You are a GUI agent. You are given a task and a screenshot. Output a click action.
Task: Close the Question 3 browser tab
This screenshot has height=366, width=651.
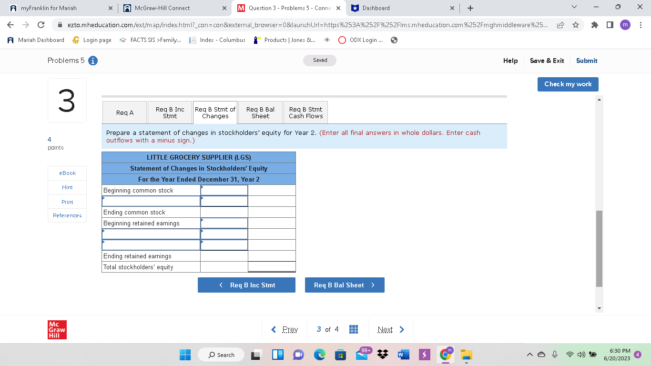coord(338,8)
